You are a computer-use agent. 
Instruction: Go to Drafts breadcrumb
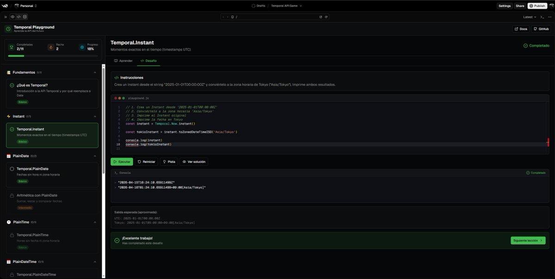pyautogui.click(x=259, y=6)
